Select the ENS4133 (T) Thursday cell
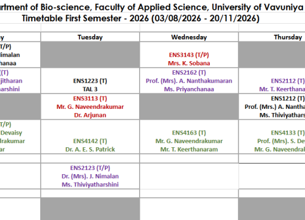The width and height of the screenshot is (305, 220). coord(272,137)
